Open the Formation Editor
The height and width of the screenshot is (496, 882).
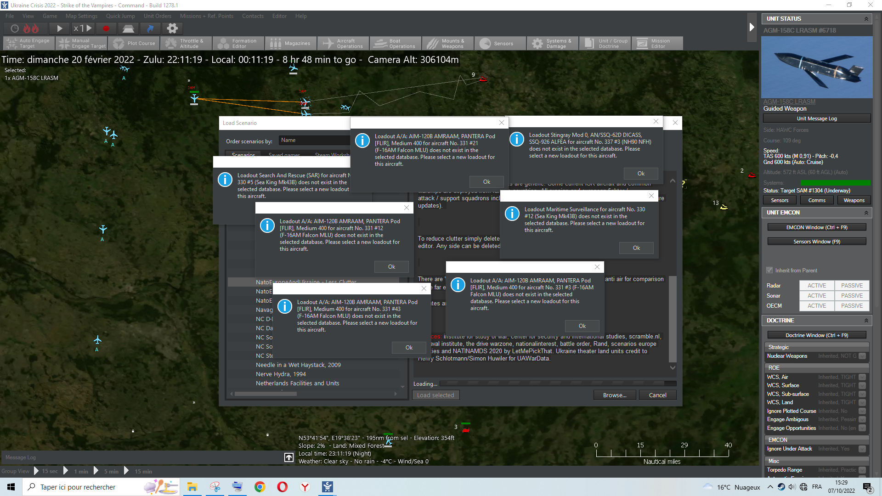[238, 43]
